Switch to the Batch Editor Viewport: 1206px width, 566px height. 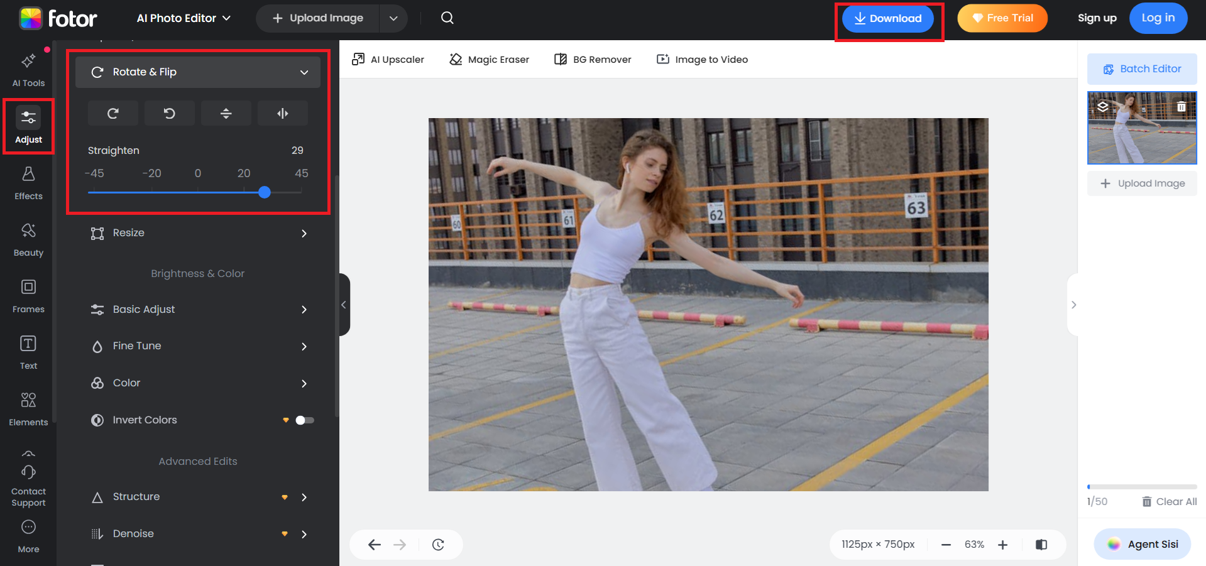[1142, 68]
